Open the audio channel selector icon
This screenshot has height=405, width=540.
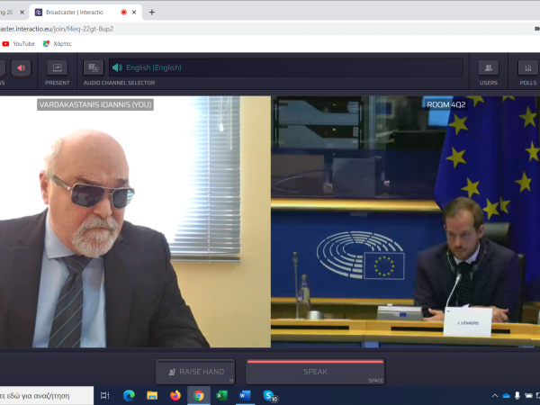93,67
